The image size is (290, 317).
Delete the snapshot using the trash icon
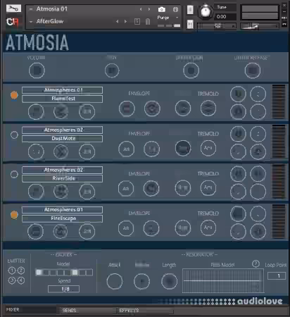point(148,22)
